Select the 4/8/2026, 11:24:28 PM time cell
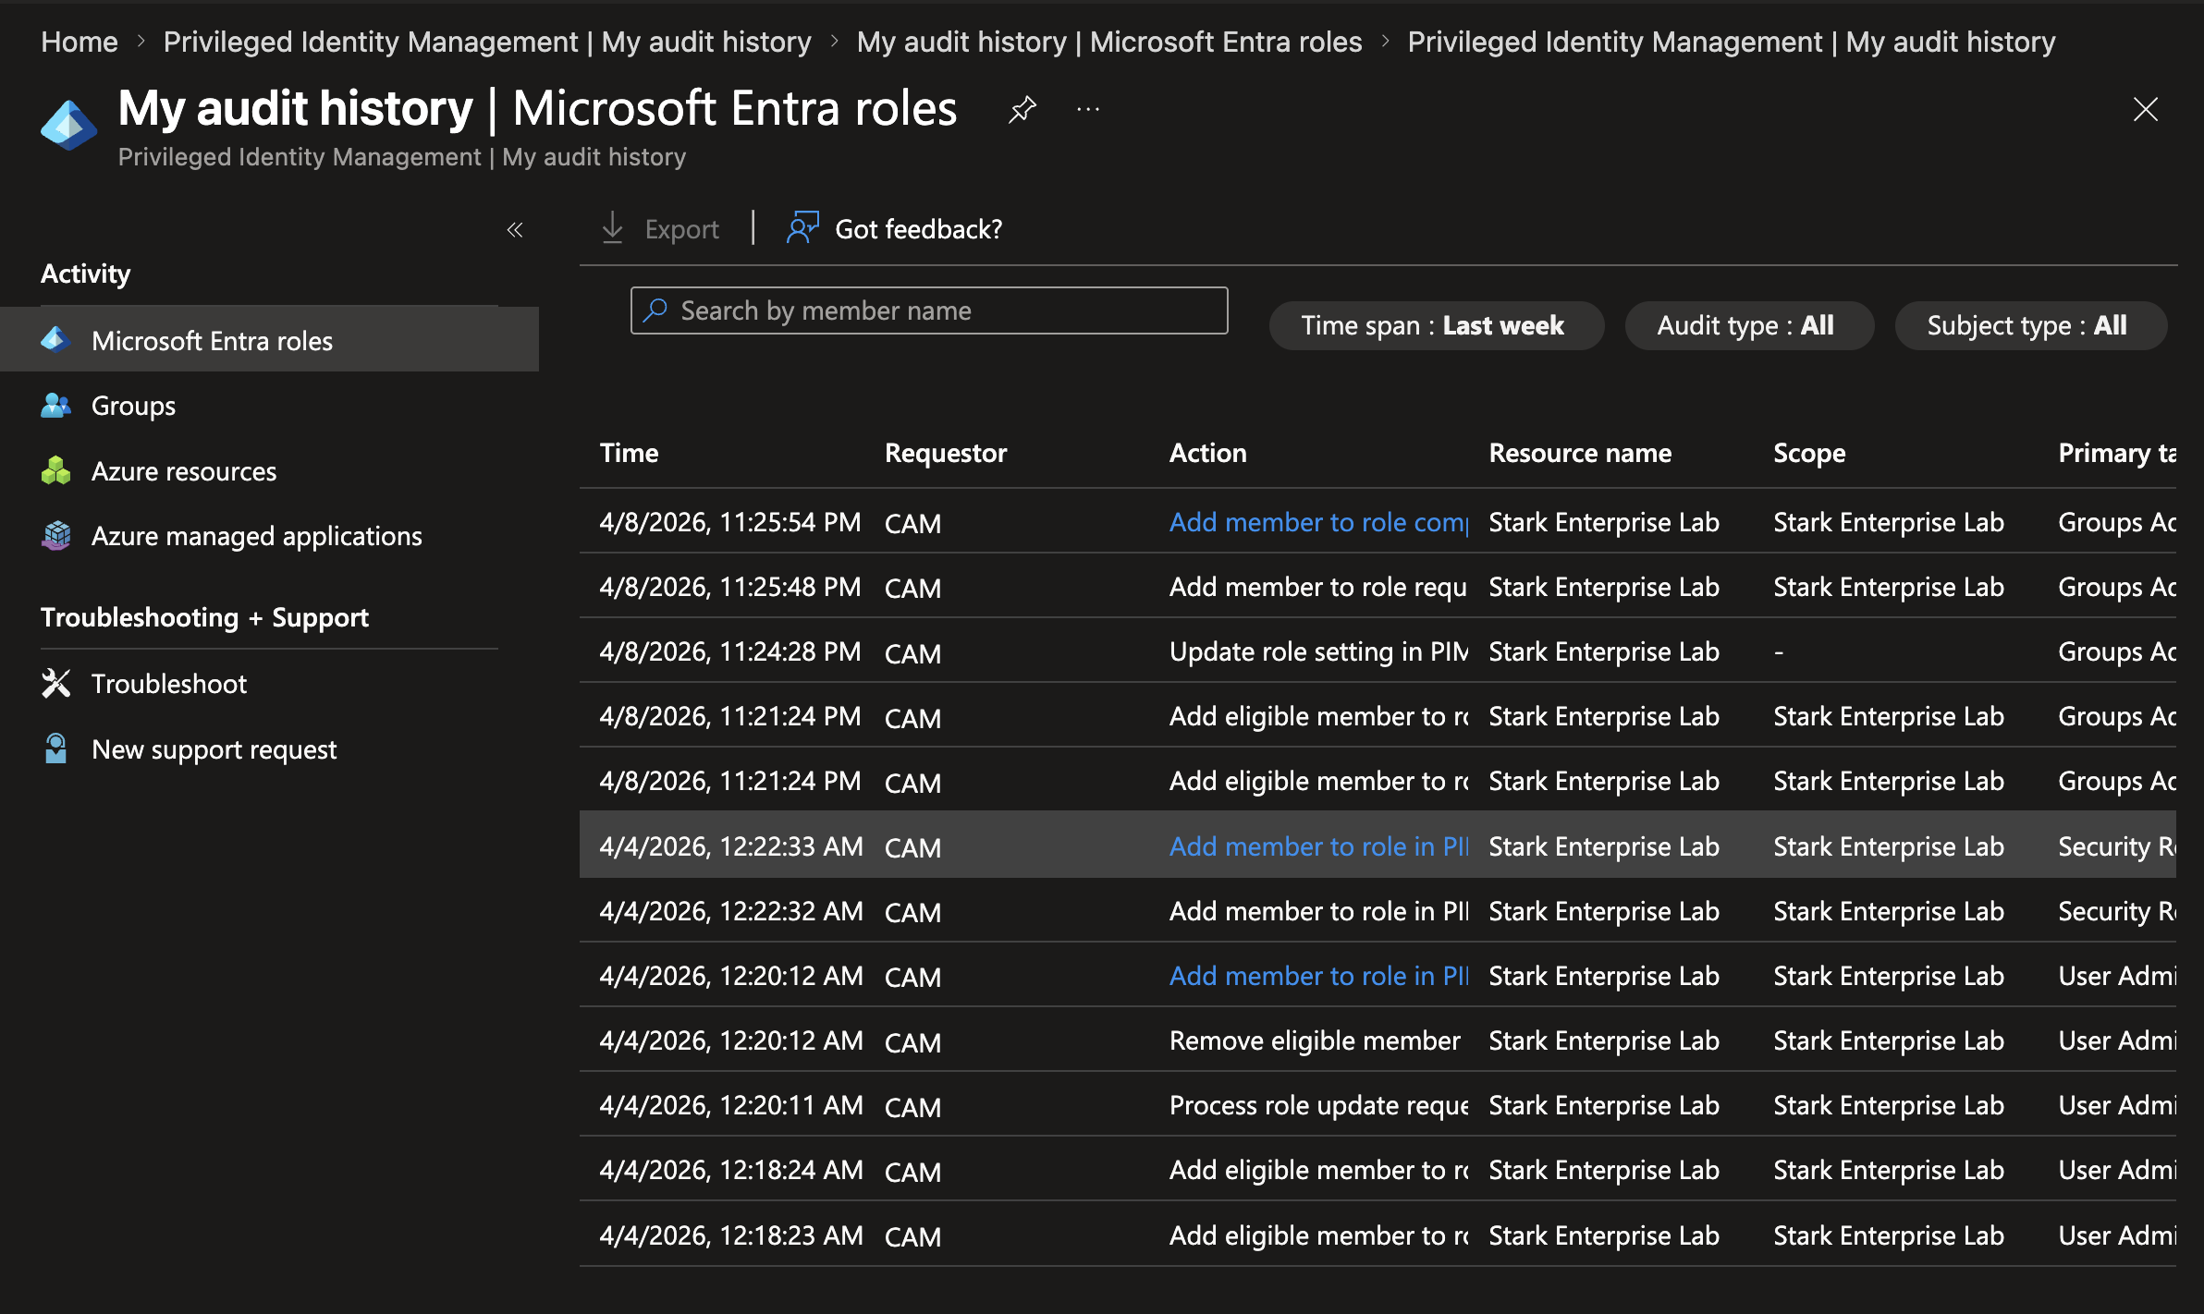This screenshot has width=2204, height=1314. 729,651
